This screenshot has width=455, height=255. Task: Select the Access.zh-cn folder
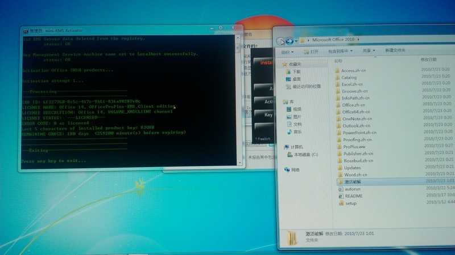pyautogui.click(x=350, y=70)
